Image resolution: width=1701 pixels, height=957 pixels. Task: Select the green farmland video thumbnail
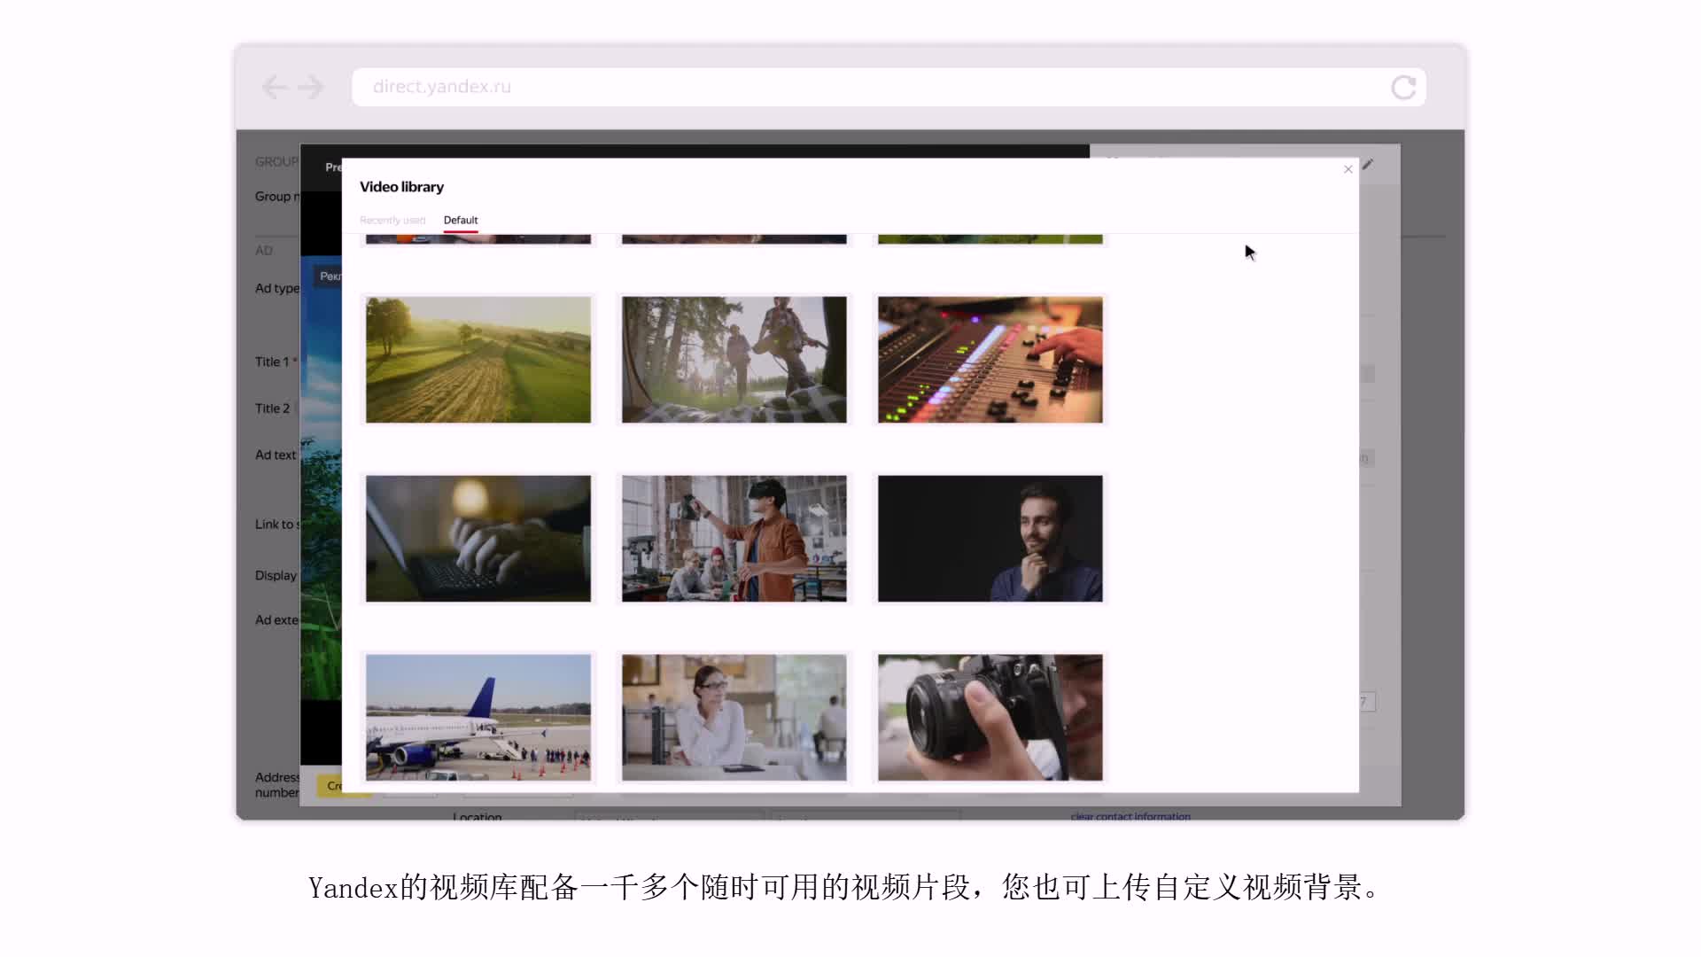[478, 360]
